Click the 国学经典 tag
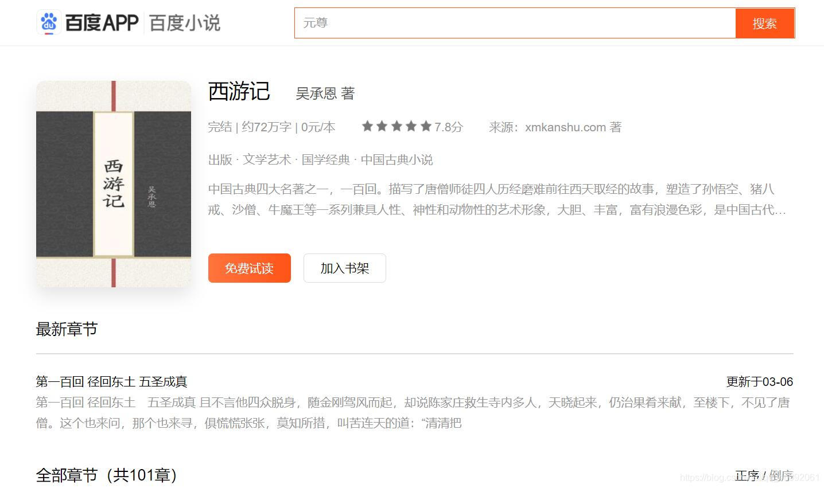The image size is (824, 488). [326, 159]
